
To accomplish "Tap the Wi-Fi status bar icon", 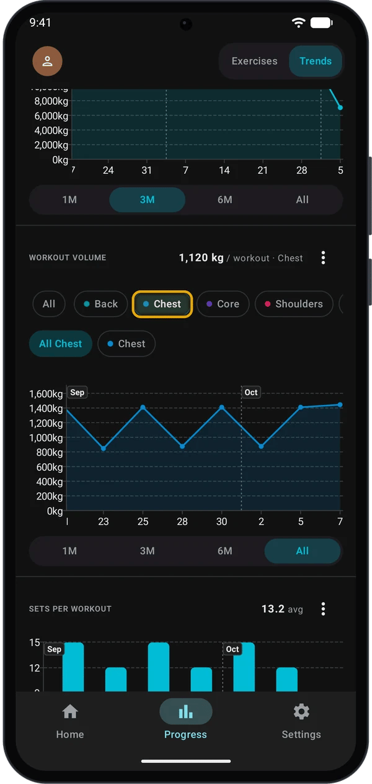I will click(x=299, y=22).
